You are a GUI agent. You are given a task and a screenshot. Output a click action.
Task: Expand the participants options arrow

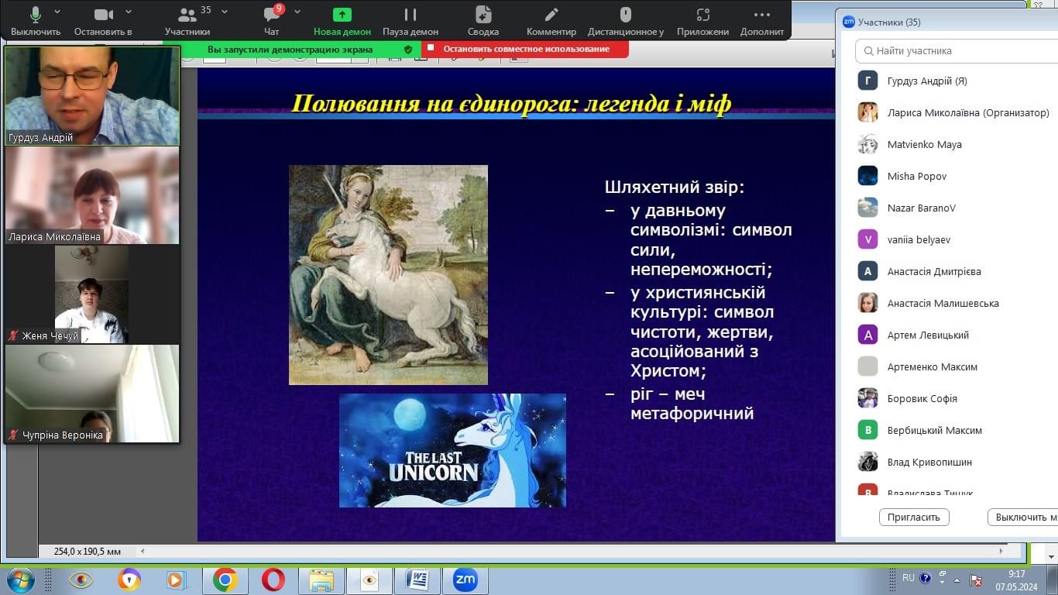tap(225, 12)
